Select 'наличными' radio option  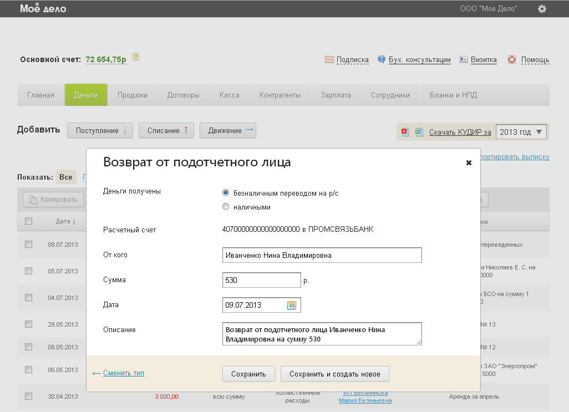(x=226, y=207)
